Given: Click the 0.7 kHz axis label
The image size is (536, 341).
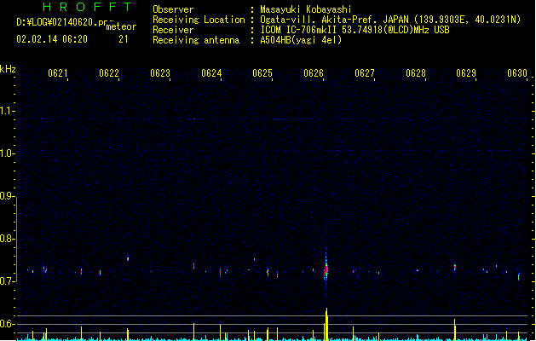Looking at the screenshot, I should pyautogui.click(x=7, y=281).
